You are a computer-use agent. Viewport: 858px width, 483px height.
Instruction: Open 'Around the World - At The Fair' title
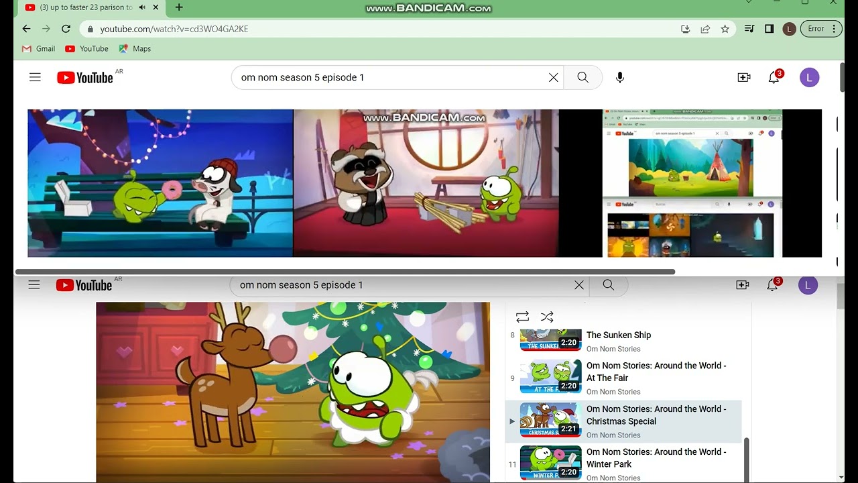click(656, 372)
